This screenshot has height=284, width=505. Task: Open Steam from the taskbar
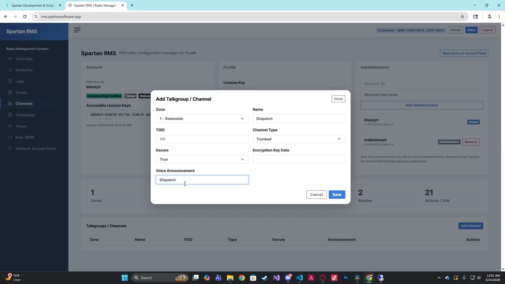tap(265, 278)
